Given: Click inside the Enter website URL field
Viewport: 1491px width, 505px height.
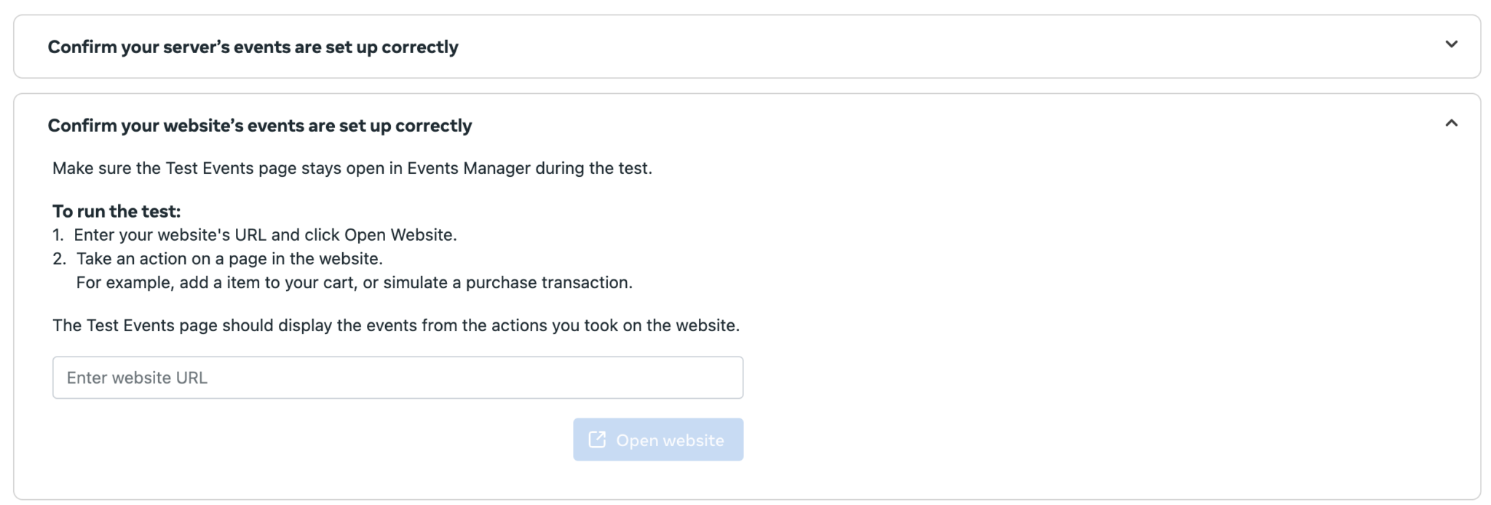Looking at the screenshot, I should (x=398, y=377).
